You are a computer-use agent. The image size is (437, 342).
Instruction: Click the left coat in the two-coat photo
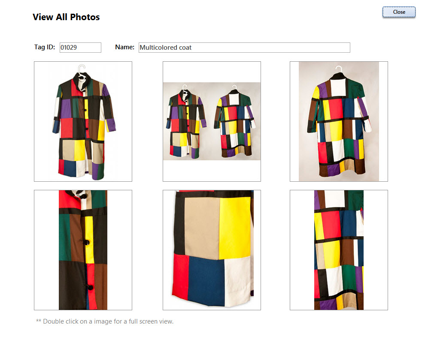(x=186, y=123)
